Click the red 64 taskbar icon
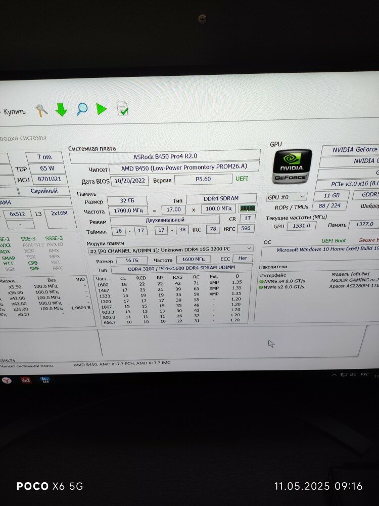The image size is (379, 506). coord(26,380)
